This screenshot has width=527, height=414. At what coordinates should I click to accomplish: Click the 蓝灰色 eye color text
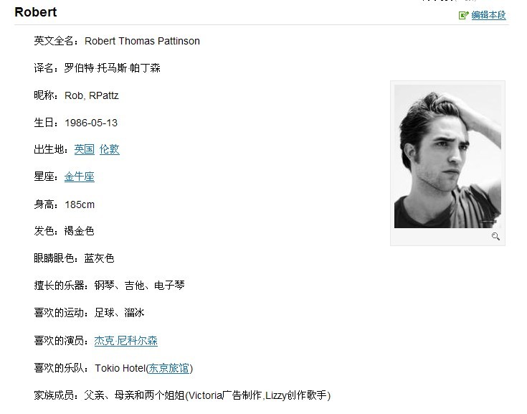click(x=99, y=258)
